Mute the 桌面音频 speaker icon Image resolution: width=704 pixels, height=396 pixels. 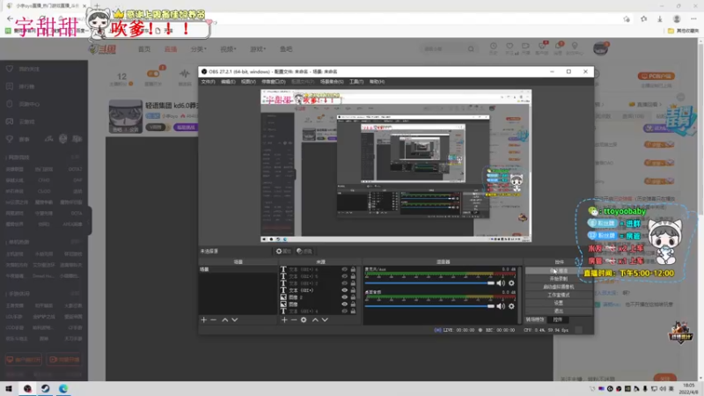click(501, 306)
